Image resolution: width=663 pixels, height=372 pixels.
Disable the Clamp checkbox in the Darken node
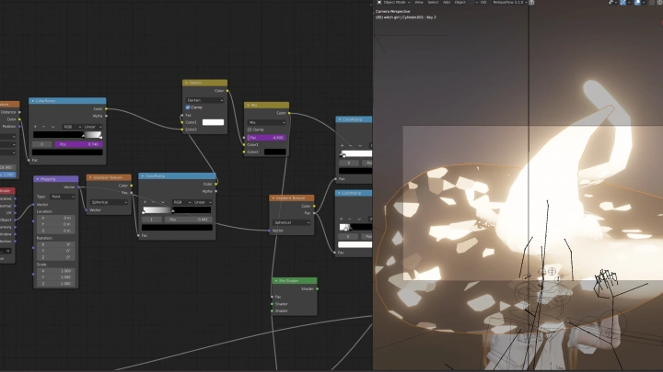point(188,107)
